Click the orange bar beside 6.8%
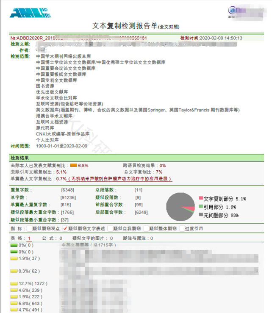Screen dimensions: 272x313 click(73, 166)
